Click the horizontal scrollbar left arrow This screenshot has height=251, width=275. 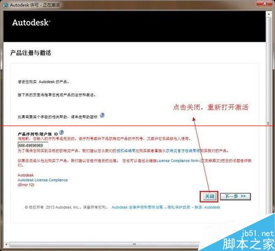6,244
